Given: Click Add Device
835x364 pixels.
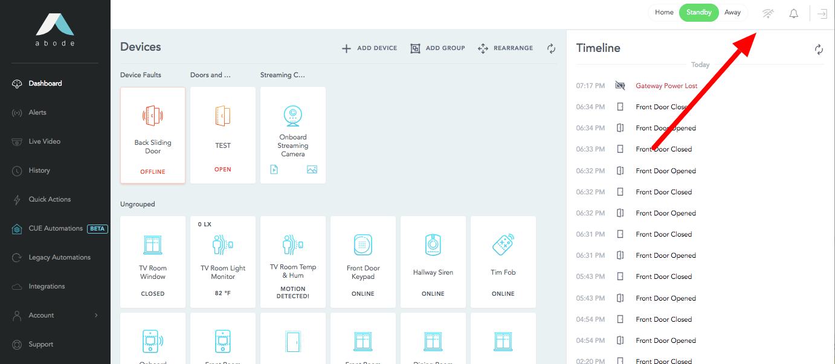Looking at the screenshot, I should point(370,48).
